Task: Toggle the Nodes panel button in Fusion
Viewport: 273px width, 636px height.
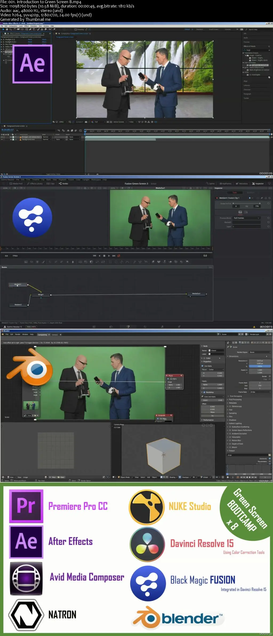Action: coord(63,184)
